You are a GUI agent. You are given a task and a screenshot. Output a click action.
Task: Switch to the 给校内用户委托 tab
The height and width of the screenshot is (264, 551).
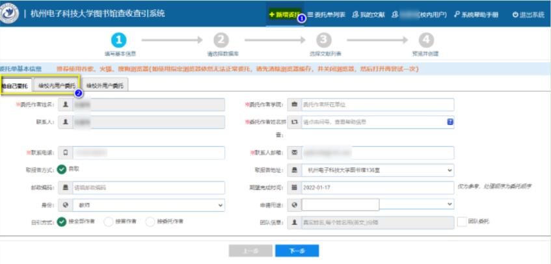coord(57,86)
